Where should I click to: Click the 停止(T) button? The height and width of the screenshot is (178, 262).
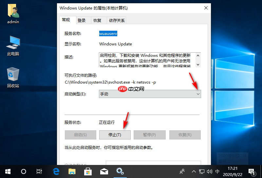coord(115,135)
